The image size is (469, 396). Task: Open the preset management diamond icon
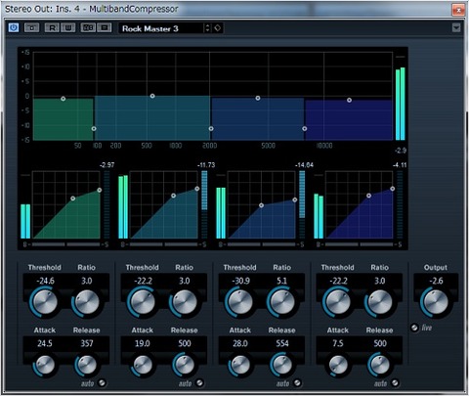(218, 28)
